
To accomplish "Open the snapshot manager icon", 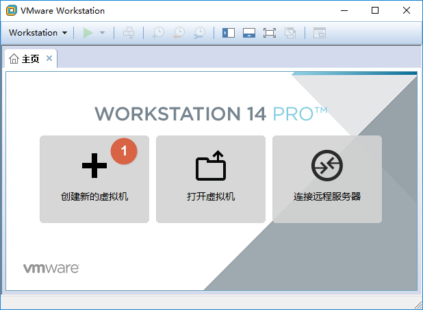I will point(199,33).
